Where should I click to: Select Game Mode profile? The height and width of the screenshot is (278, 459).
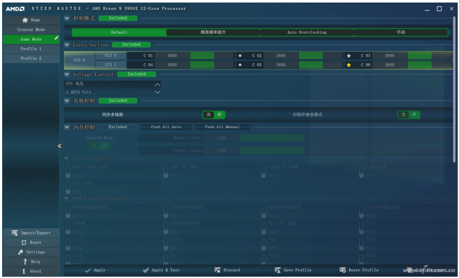[x=31, y=39]
